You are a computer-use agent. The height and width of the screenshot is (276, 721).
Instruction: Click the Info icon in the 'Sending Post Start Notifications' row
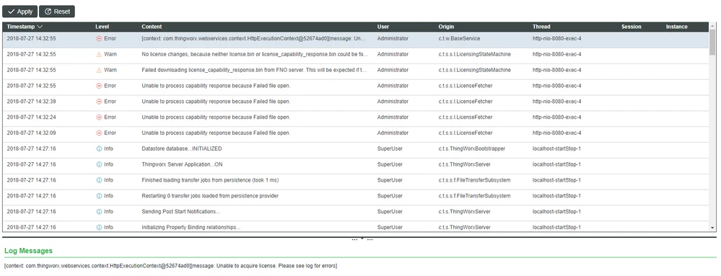pyautogui.click(x=99, y=212)
